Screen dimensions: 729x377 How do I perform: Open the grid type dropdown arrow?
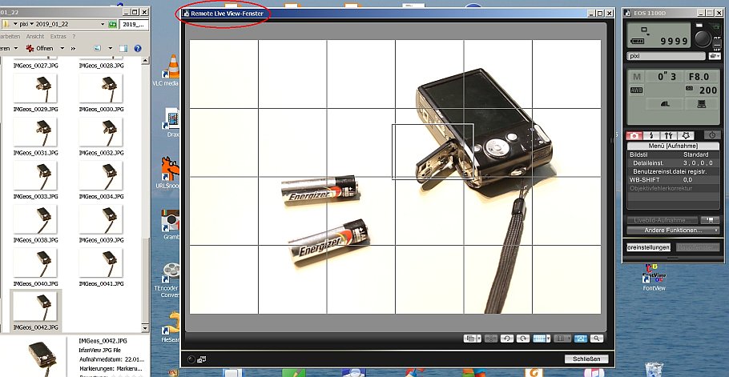point(548,339)
